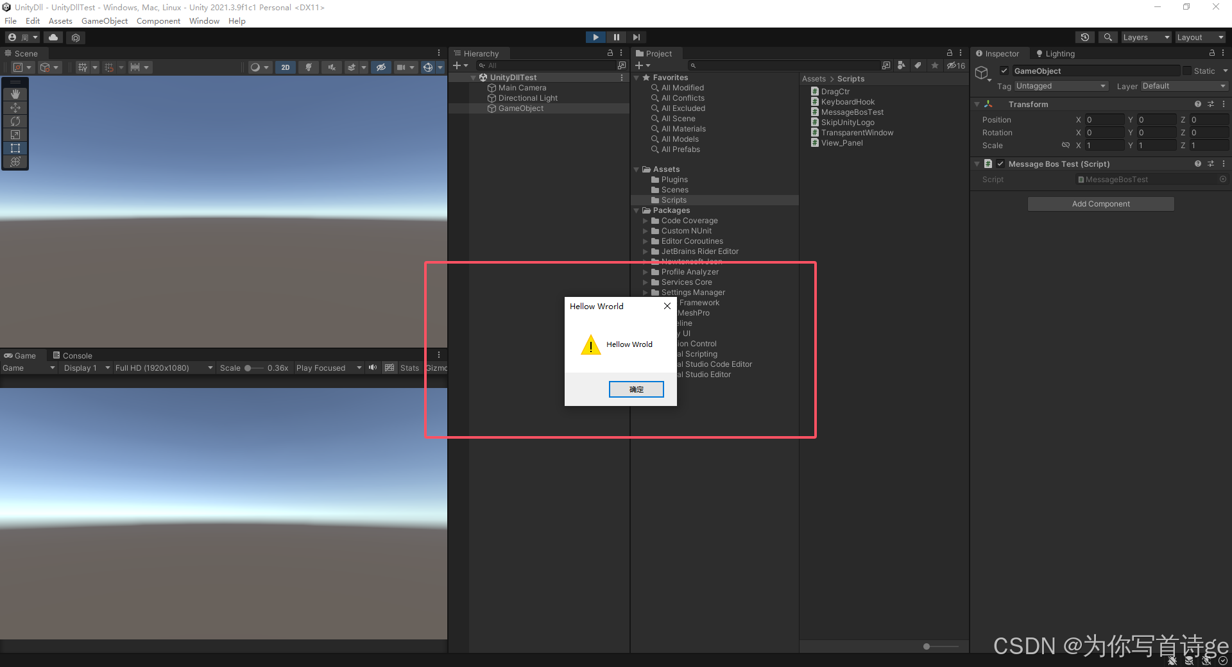Open Undo History icon in toolbar
The image size is (1232, 667).
click(1085, 37)
